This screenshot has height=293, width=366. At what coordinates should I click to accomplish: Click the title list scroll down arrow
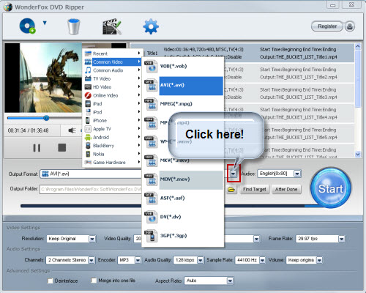pyautogui.click(x=358, y=154)
